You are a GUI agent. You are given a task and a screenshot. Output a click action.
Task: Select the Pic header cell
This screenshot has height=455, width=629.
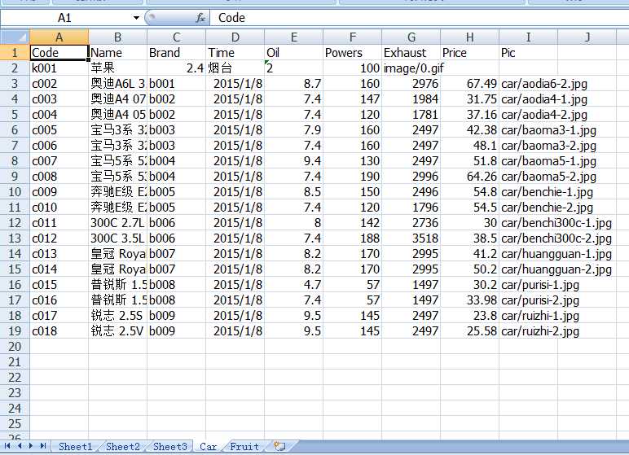point(528,53)
